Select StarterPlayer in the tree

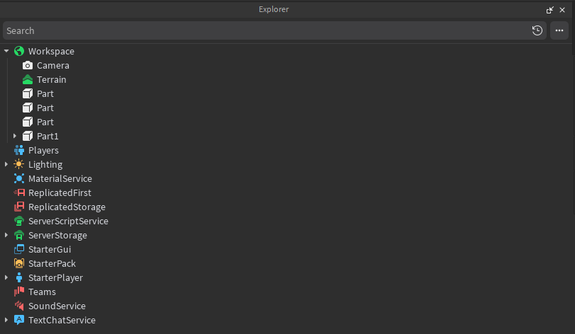click(x=56, y=277)
